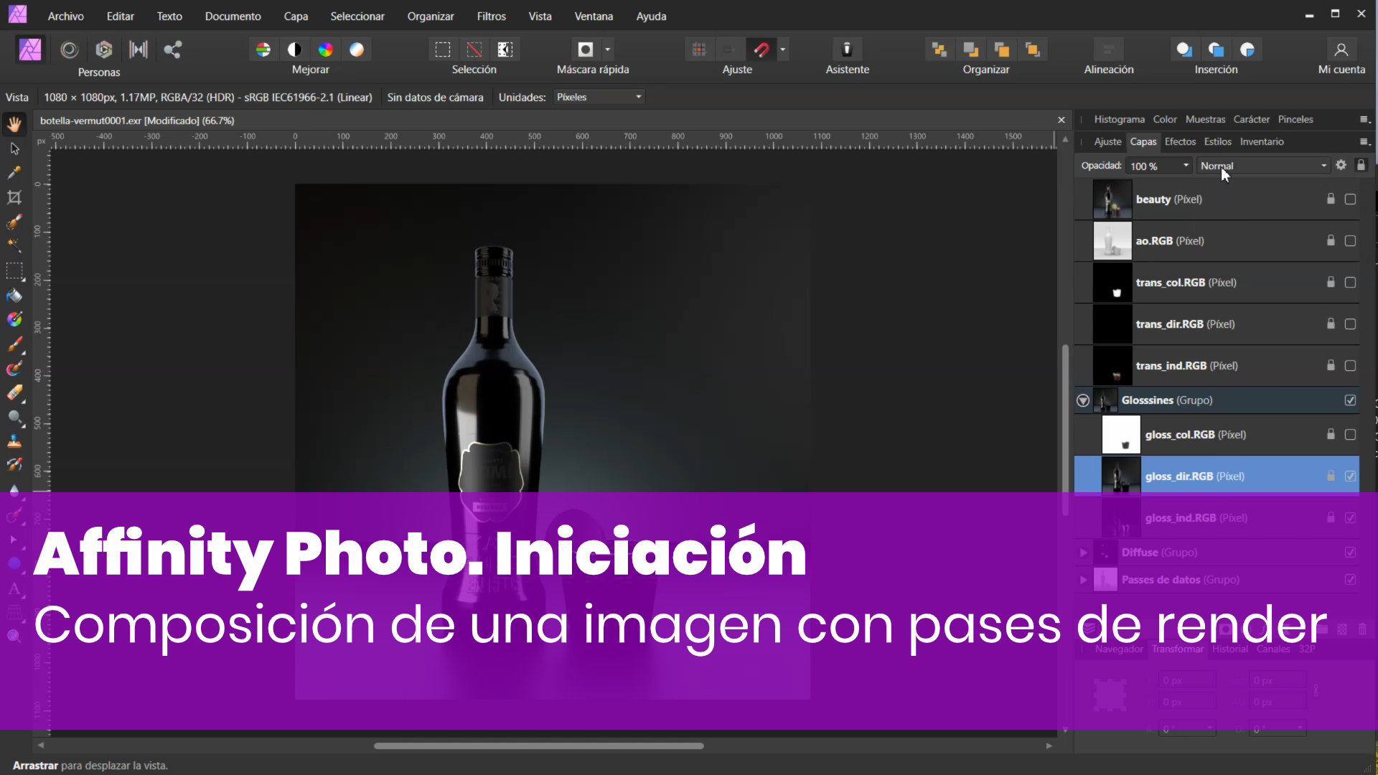Collapse the Glosssines group
The height and width of the screenshot is (775, 1378).
[1083, 400]
